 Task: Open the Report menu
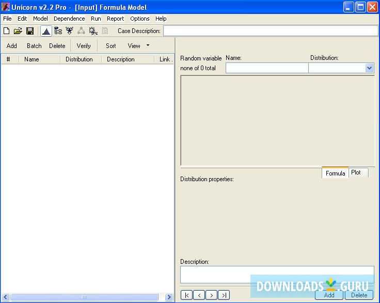pos(115,19)
